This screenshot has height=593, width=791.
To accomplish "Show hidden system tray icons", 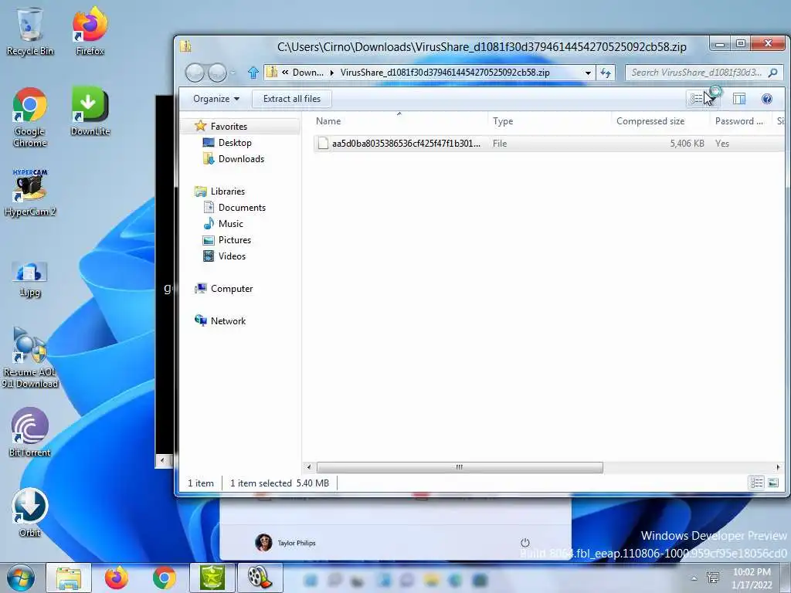I will point(694,578).
